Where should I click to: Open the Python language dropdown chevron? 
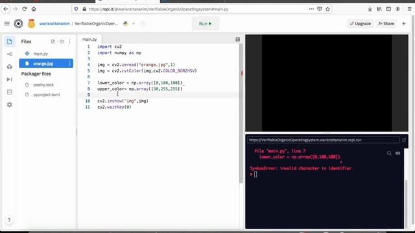pos(134,24)
